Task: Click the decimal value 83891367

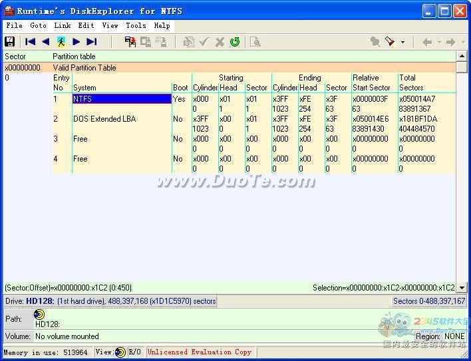Action: pos(414,108)
